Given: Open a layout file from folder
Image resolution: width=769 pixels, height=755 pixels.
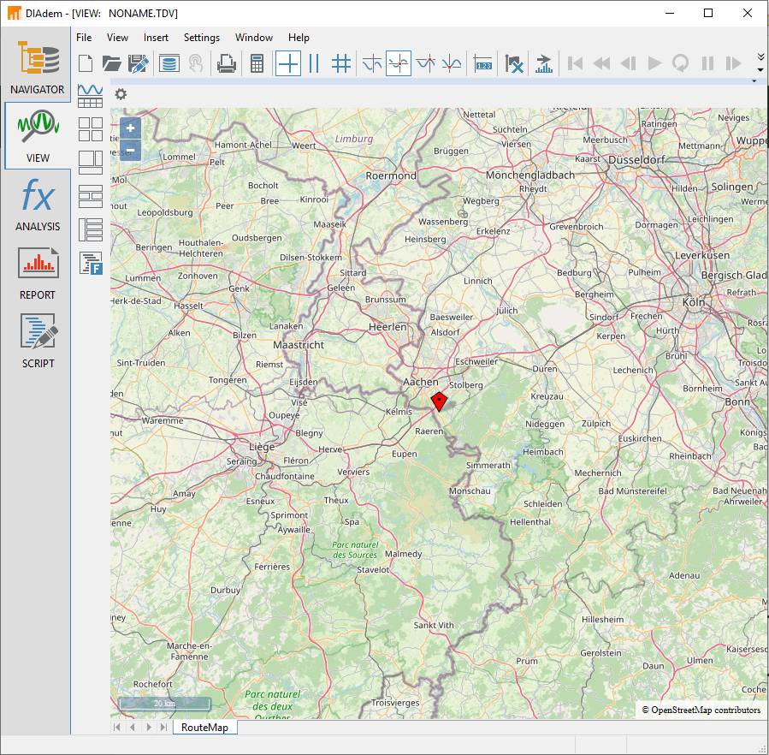Looking at the screenshot, I should pos(112,64).
